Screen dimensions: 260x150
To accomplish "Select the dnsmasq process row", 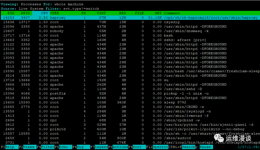I will tap(130, 31).
